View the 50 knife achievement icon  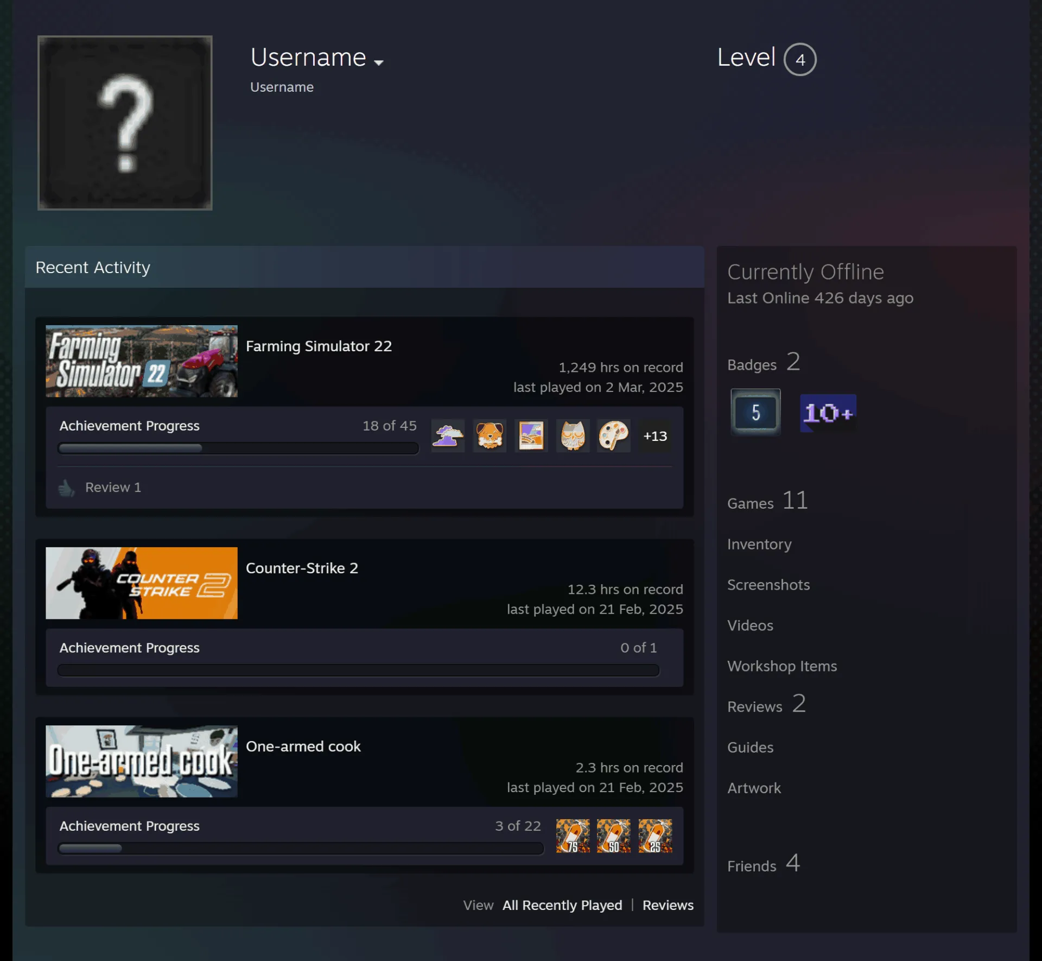pos(614,836)
